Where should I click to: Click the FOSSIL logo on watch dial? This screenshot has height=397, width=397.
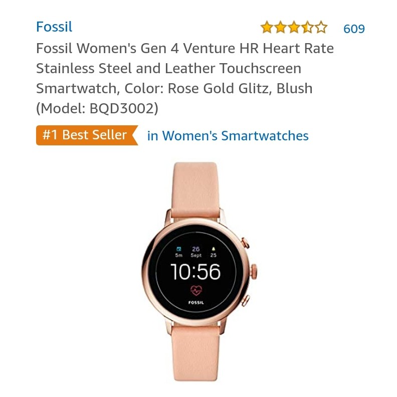pyautogui.click(x=196, y=303)
